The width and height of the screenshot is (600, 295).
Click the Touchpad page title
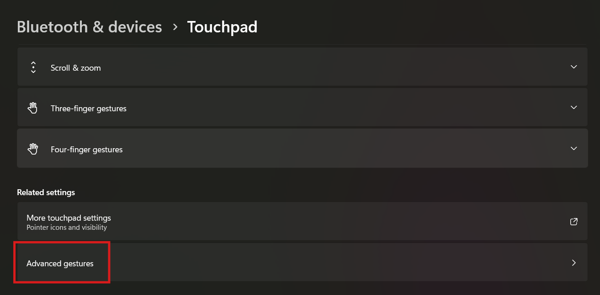222,27
